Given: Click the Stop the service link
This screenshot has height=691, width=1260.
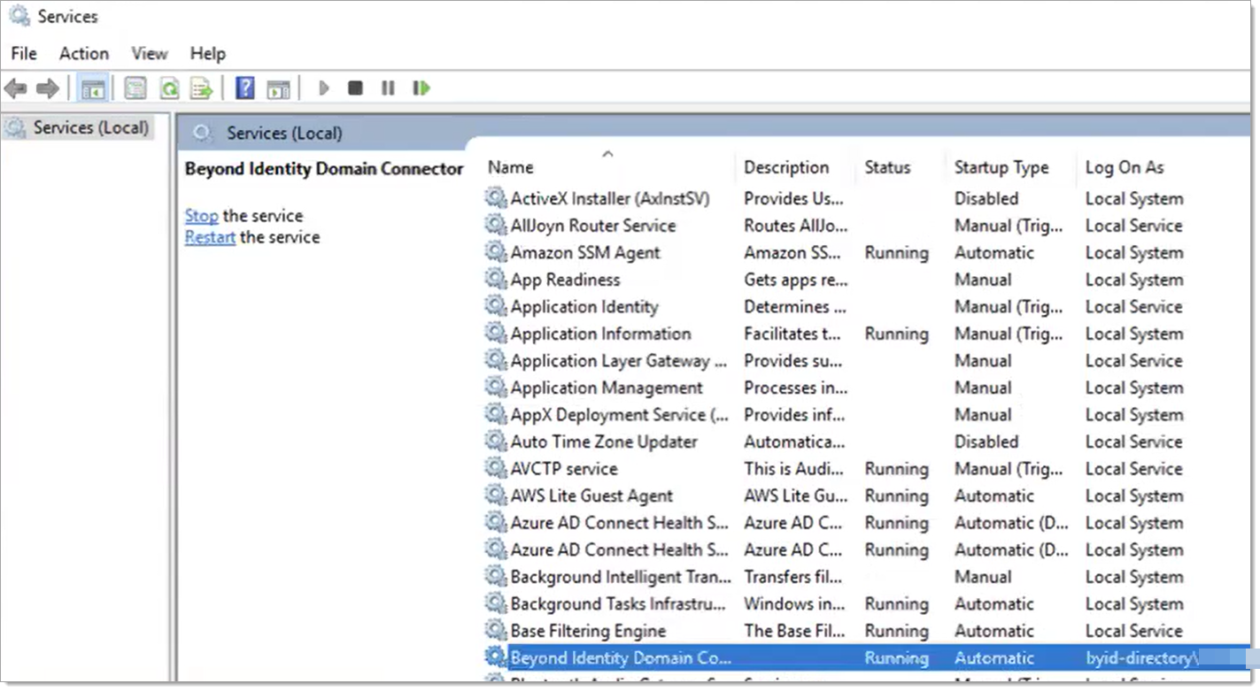Looking at the screenshot, I should 201,216.
